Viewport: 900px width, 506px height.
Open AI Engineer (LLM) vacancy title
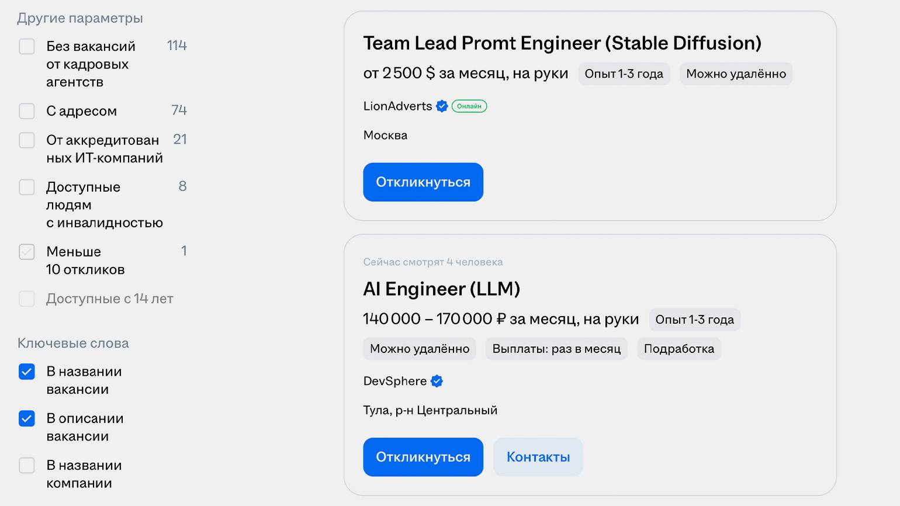tap(441, 289)
